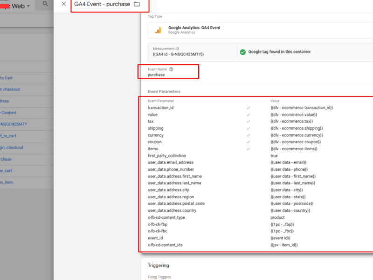Select the items parameter name
This screenshot has height=280, width=373.
[x=153, y=149]
